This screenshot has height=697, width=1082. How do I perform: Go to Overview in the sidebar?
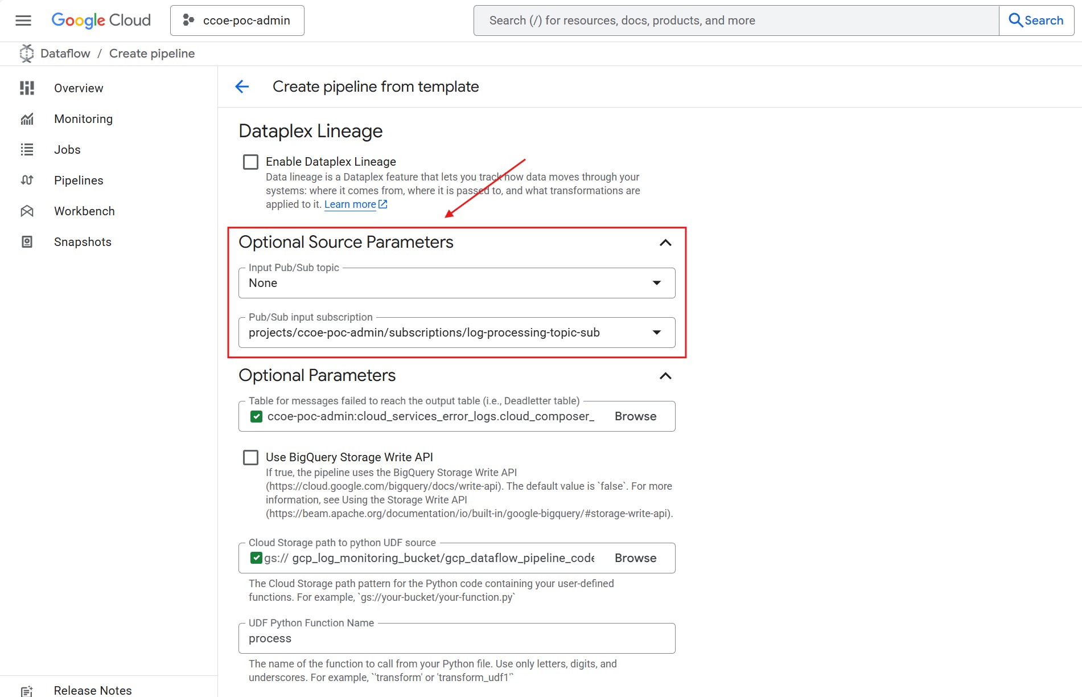click(79, 88)
